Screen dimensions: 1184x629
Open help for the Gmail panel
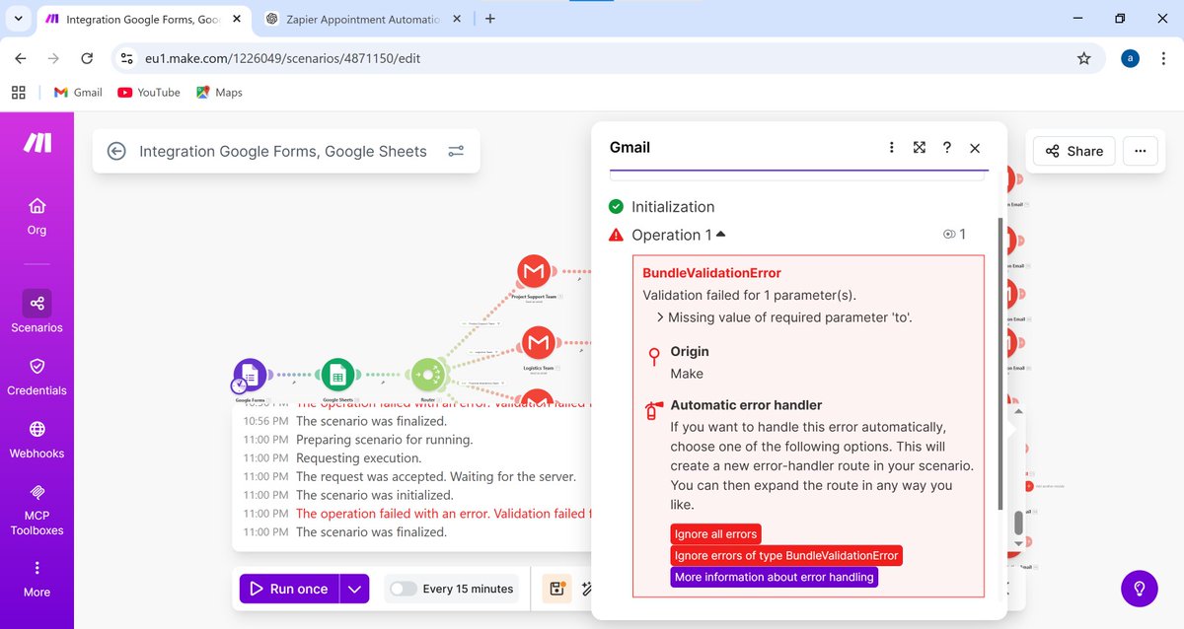coord(946,147)
